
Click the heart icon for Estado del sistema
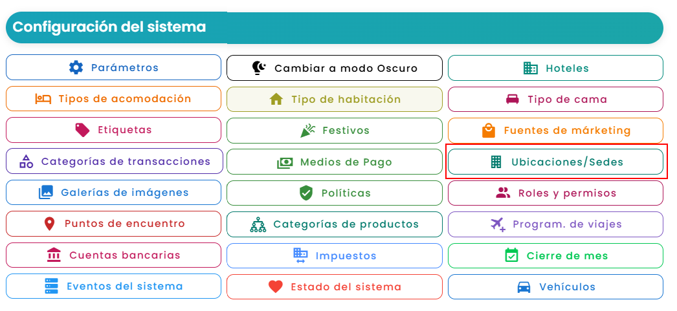coord(276,286)
